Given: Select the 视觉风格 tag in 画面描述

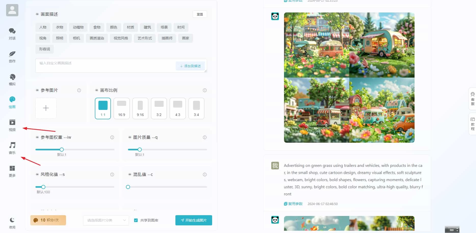Looking at the screenshot, I should (x=121, y=38).
